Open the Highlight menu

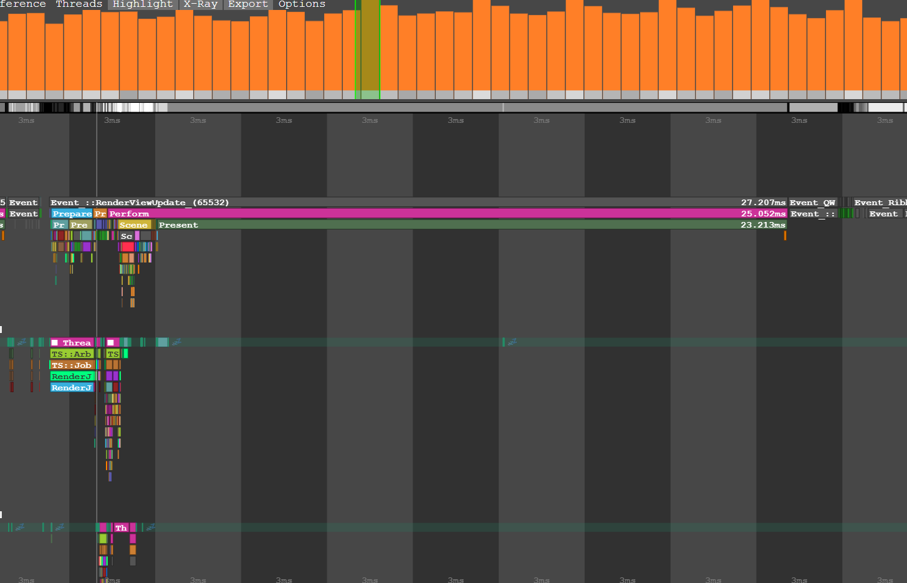point(143,4)
